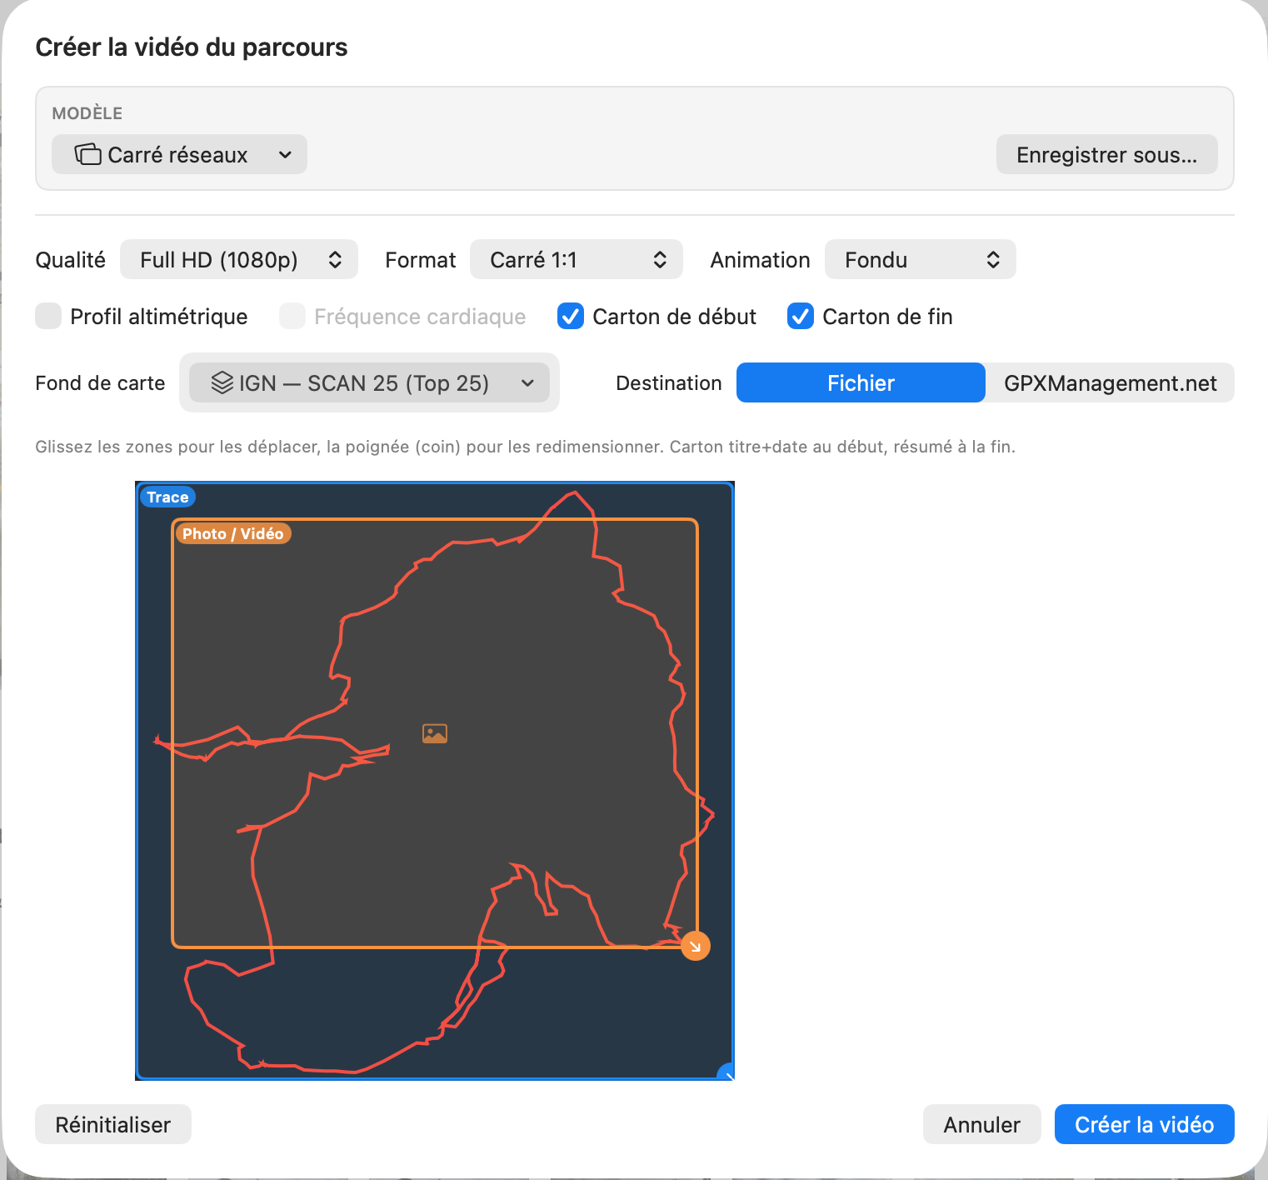Click the Annuler button
1268x1180 pixels.
point(982,1125)
